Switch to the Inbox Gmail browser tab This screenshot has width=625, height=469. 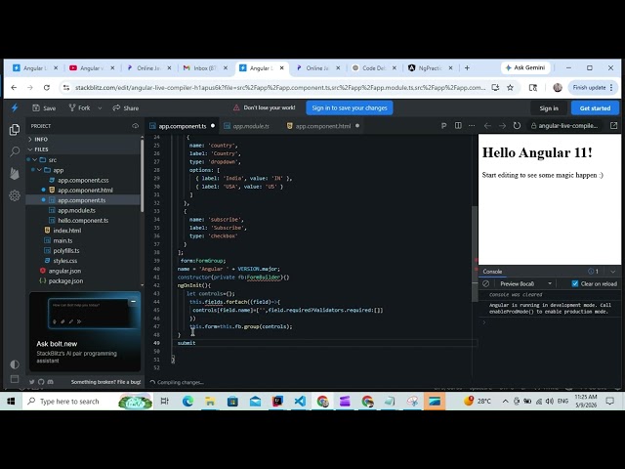205,68
